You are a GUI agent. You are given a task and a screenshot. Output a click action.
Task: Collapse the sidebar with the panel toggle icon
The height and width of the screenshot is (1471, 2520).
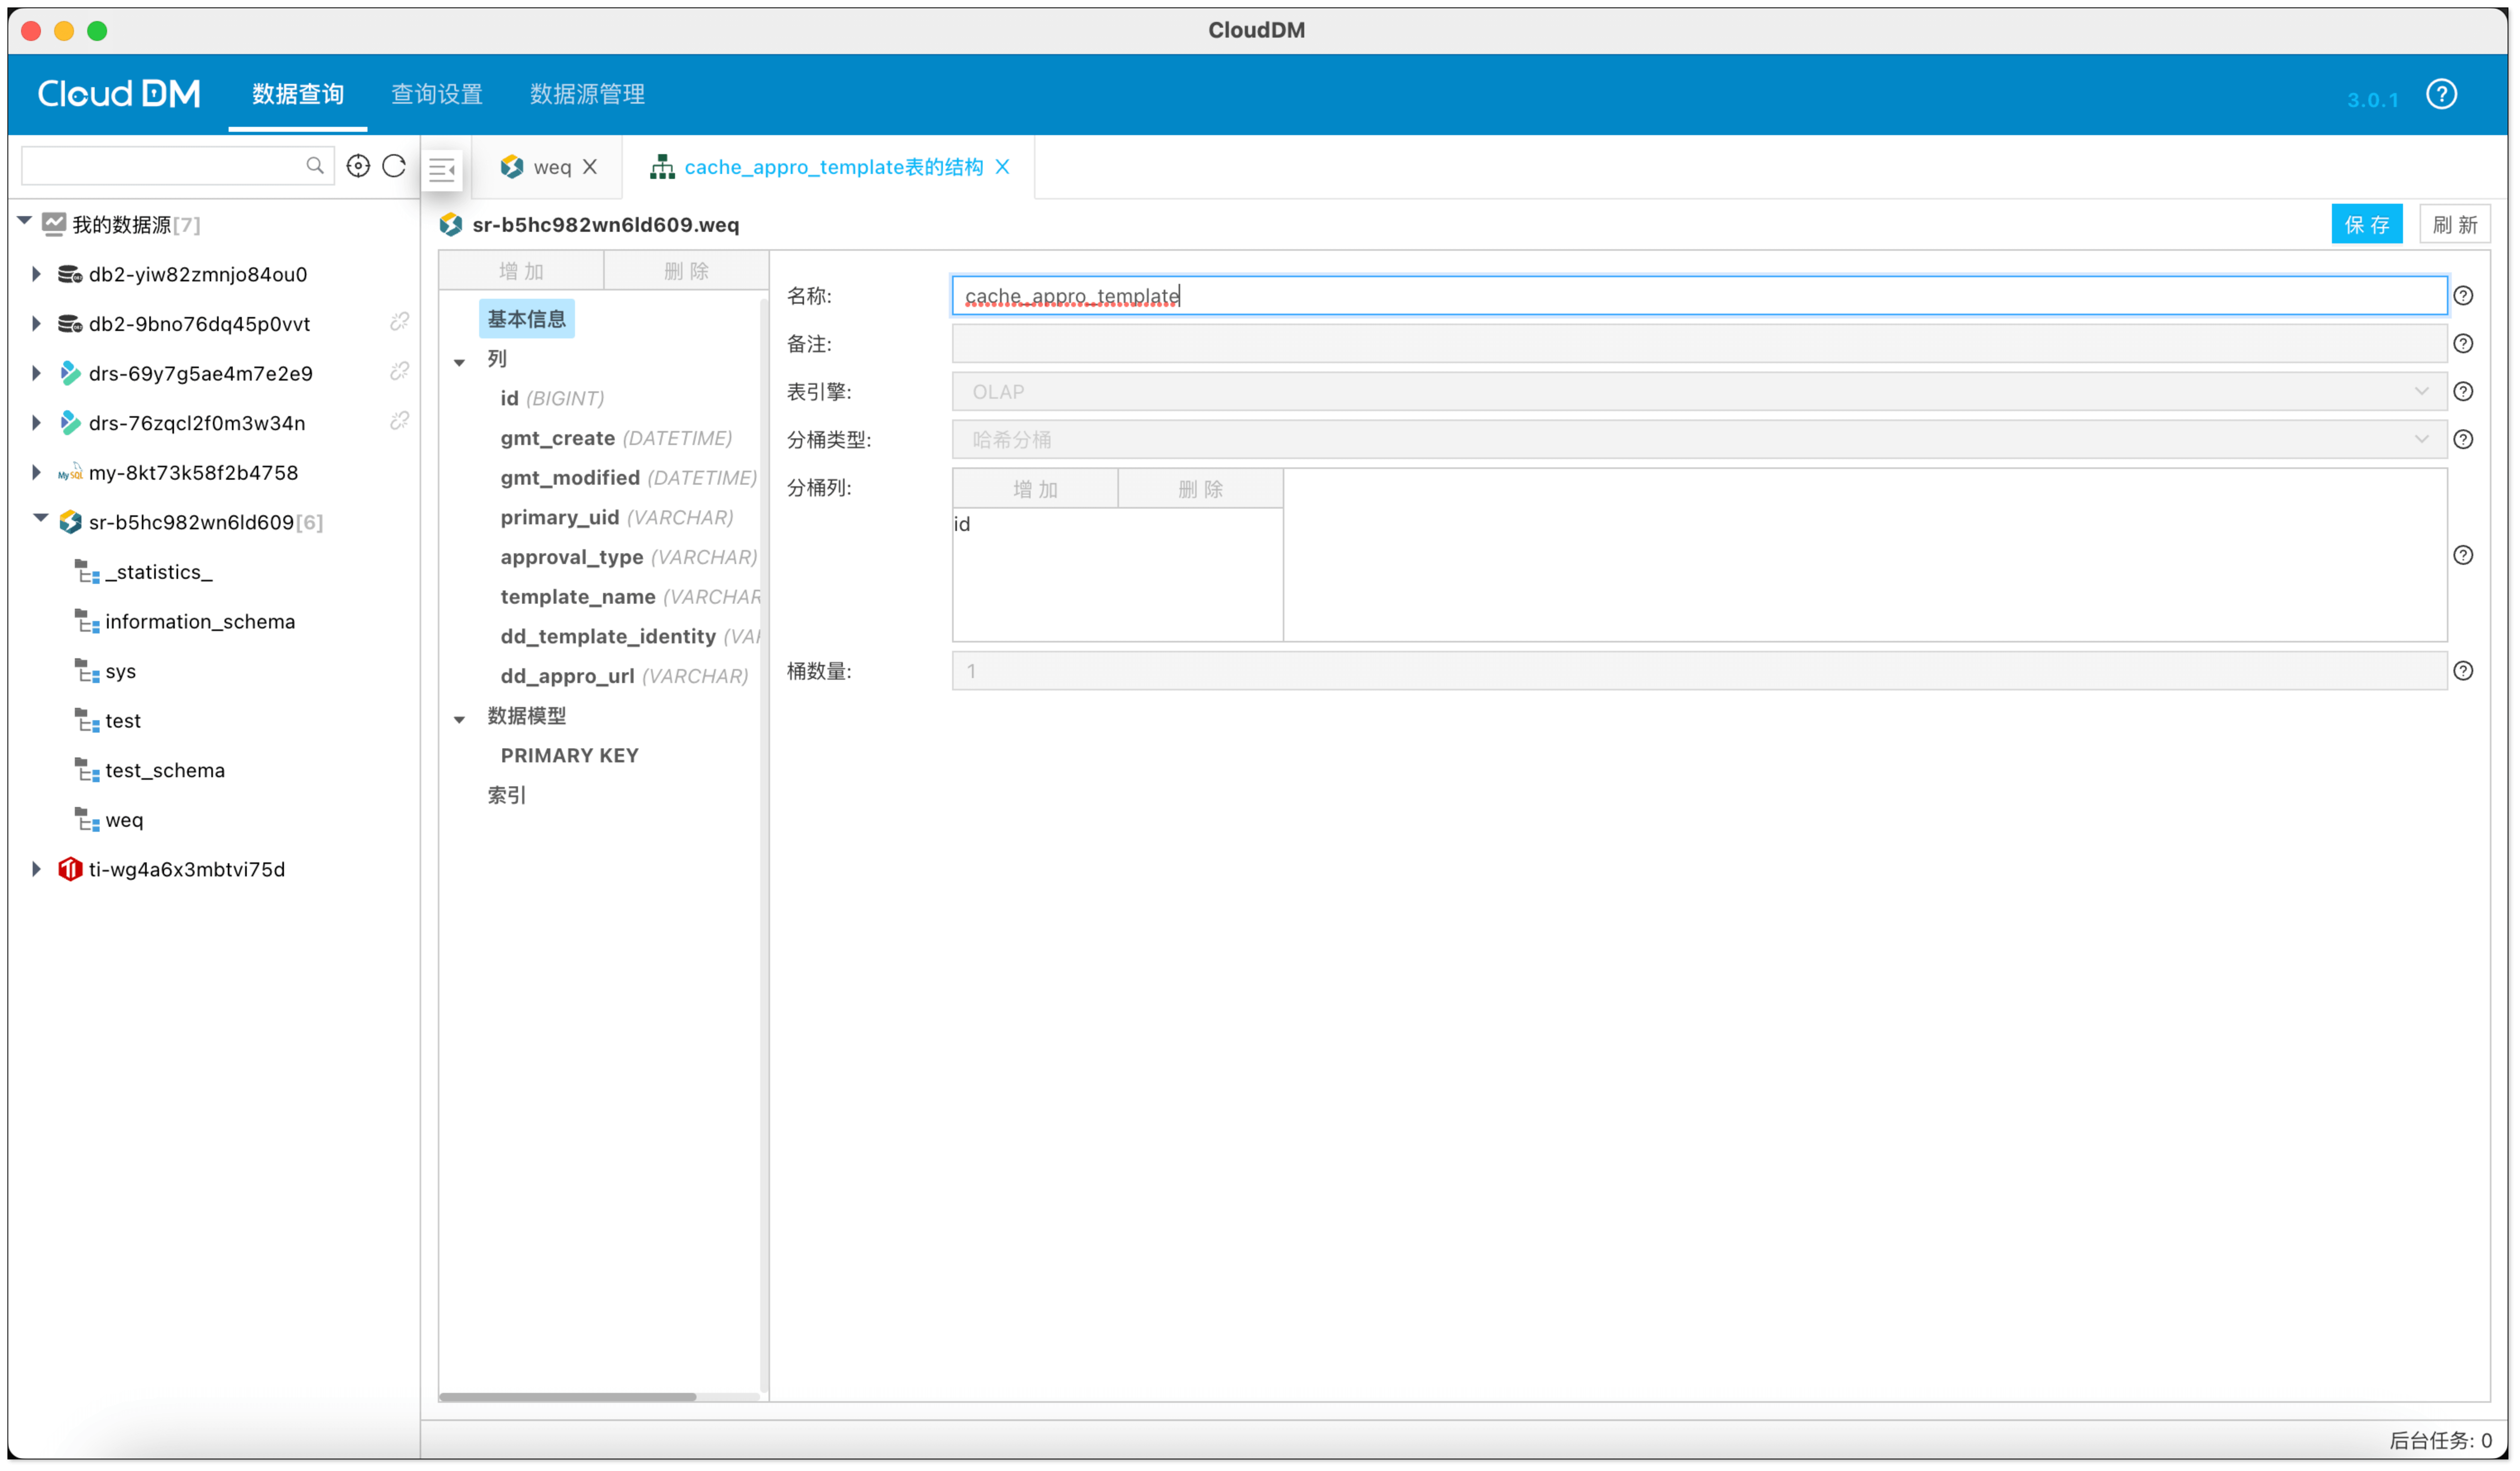tap(442, 169)
